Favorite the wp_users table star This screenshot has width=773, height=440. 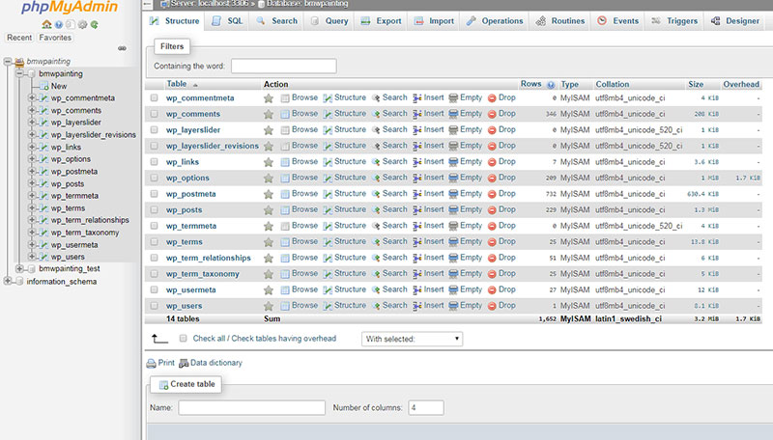coord(269,306)
